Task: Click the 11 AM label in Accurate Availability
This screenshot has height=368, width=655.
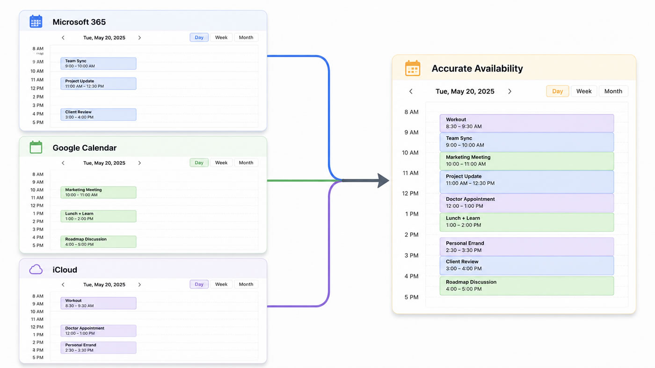Action: tap(410, 173)
